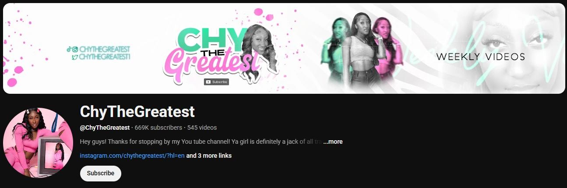The width and height of the screenshot is (567, 188).
Task: Click the Twitter bird icon in the banner
Action: point(75,57)
